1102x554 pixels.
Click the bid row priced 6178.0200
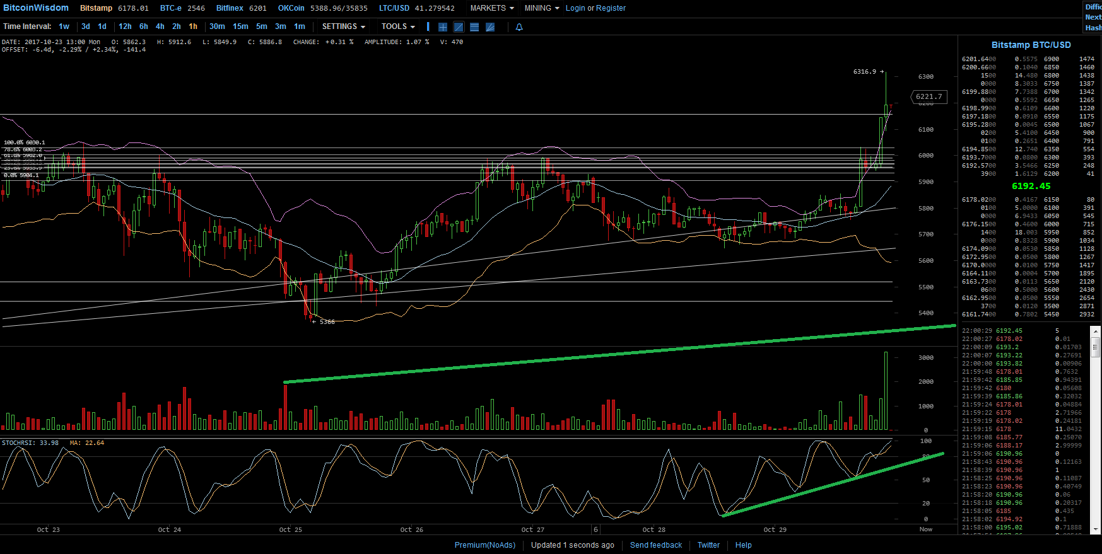coord(1028,200)
